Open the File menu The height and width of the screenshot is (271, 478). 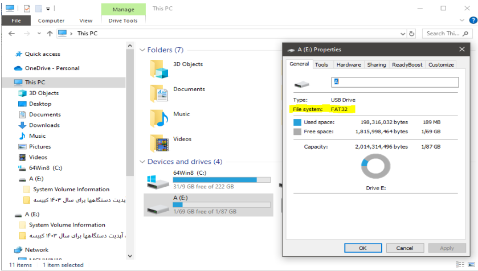tap(16, 20)
